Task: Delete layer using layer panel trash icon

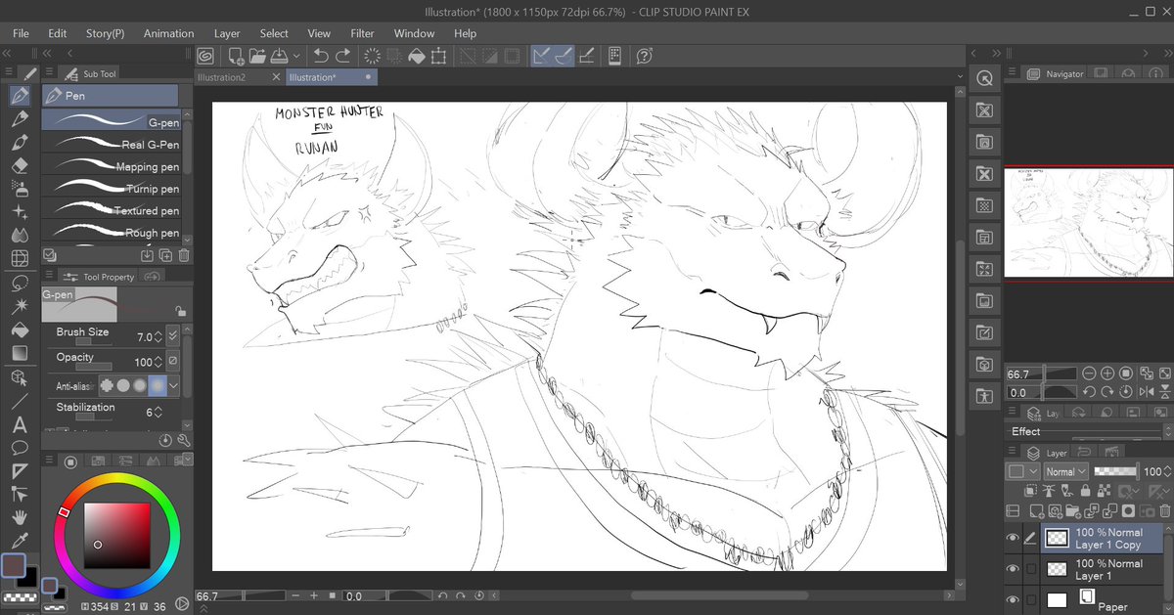Action: (1164, 510)
